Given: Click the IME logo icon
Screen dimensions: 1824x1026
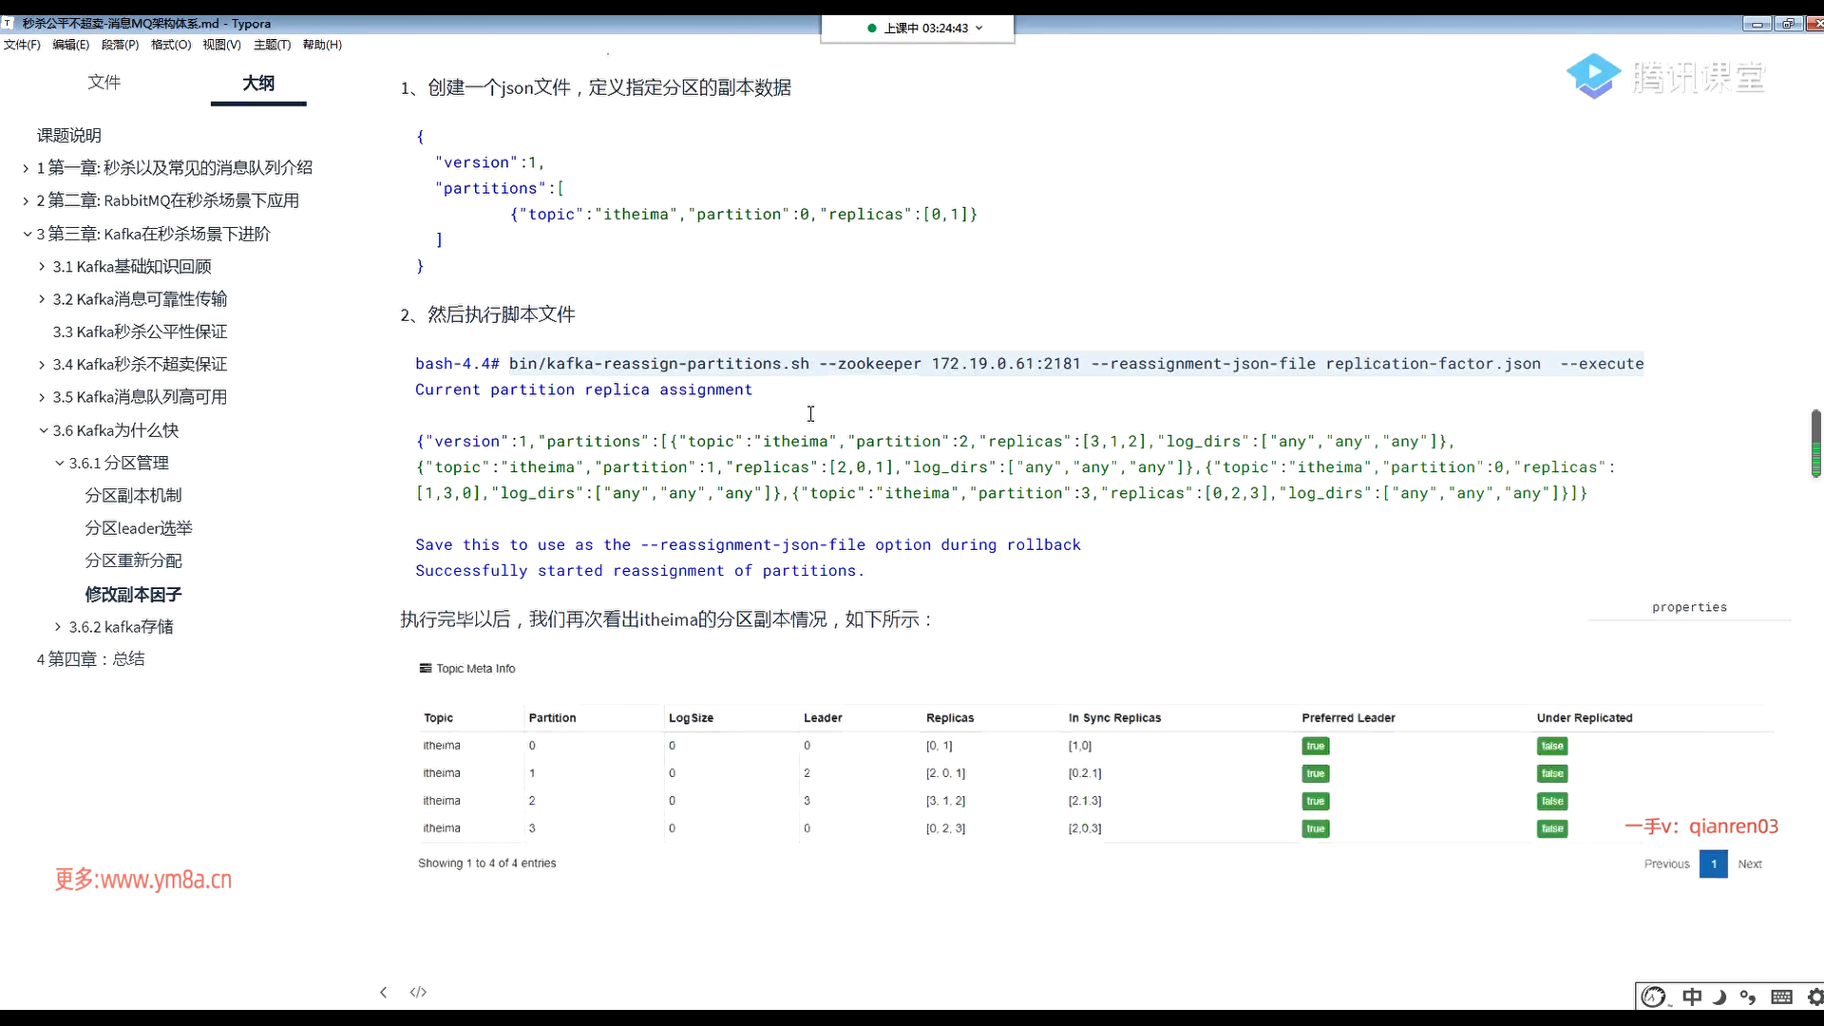Looking at the screenshot, I should tap(1654, 997).
